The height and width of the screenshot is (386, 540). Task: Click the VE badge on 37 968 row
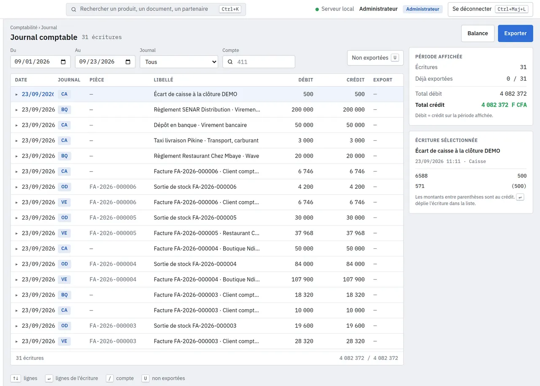64,233
